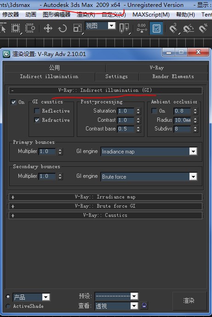Select the ActiveShade radio button
The width and height of the screenshot is (212, 317).
click(8, 306)
